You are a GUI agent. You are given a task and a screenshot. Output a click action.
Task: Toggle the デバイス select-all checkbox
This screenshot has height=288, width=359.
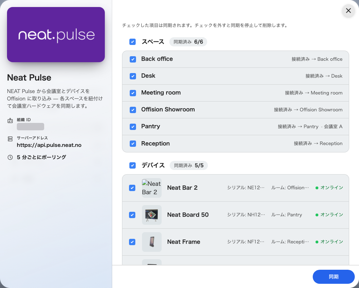(x=133, y=165)
